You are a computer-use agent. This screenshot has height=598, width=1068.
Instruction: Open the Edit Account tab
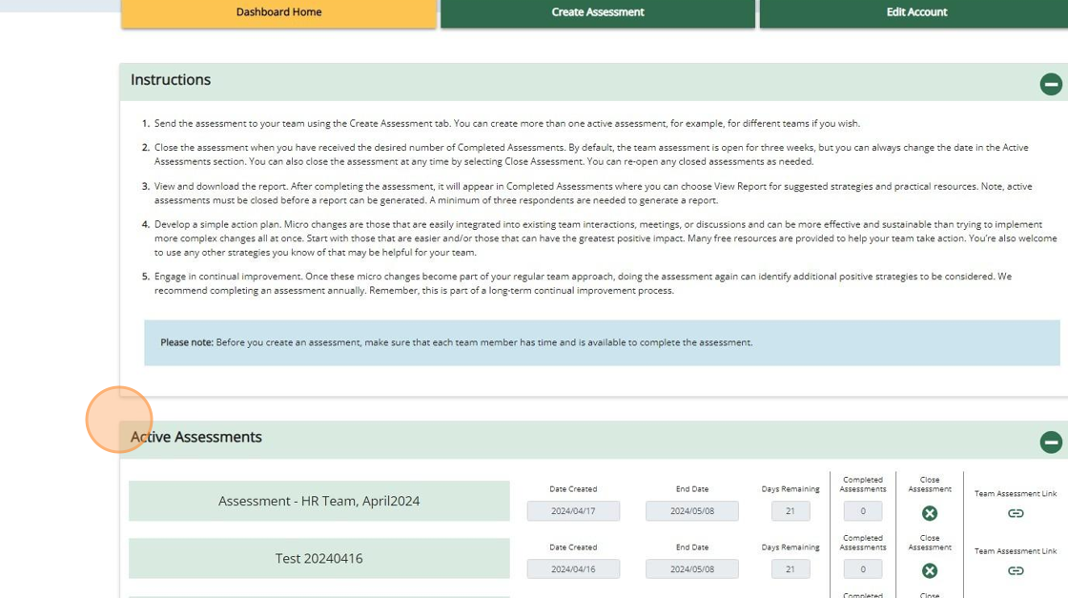[915, 12]
